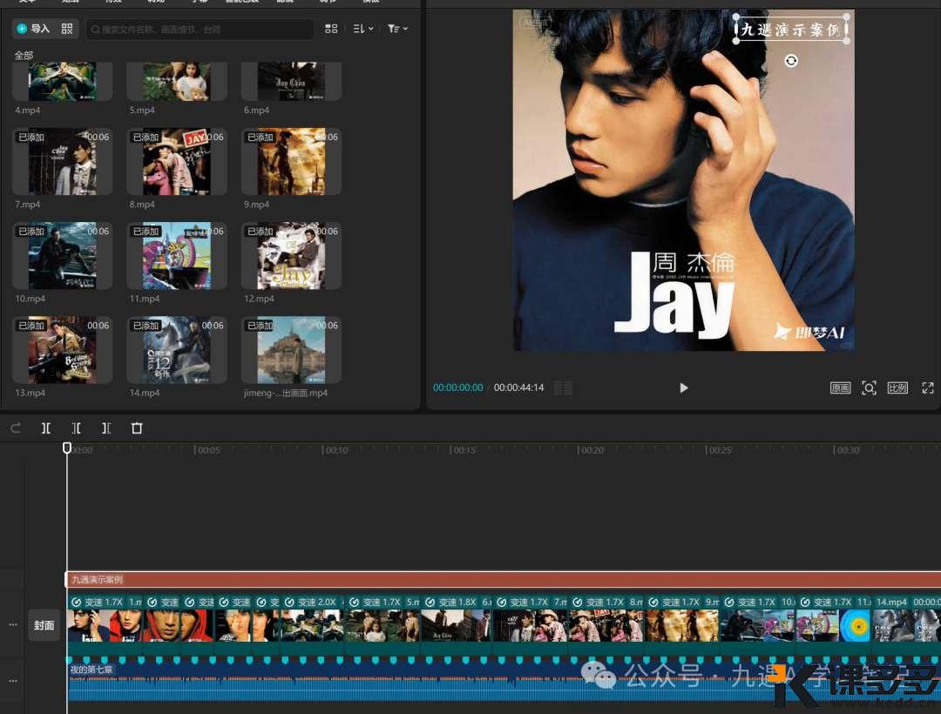941x714 pixels.
Task: Click the current timecode 00:00:00:00
Action: point(458,387)
